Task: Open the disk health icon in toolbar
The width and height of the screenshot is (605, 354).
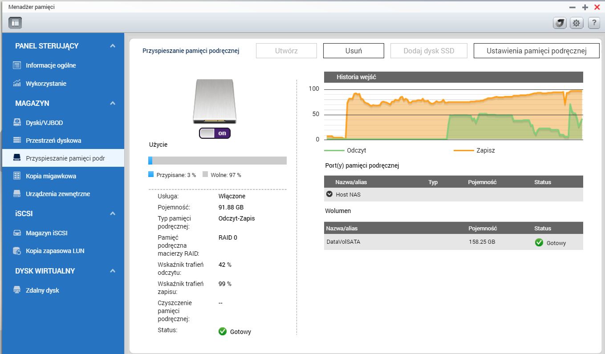Action: tap(560, 23)
